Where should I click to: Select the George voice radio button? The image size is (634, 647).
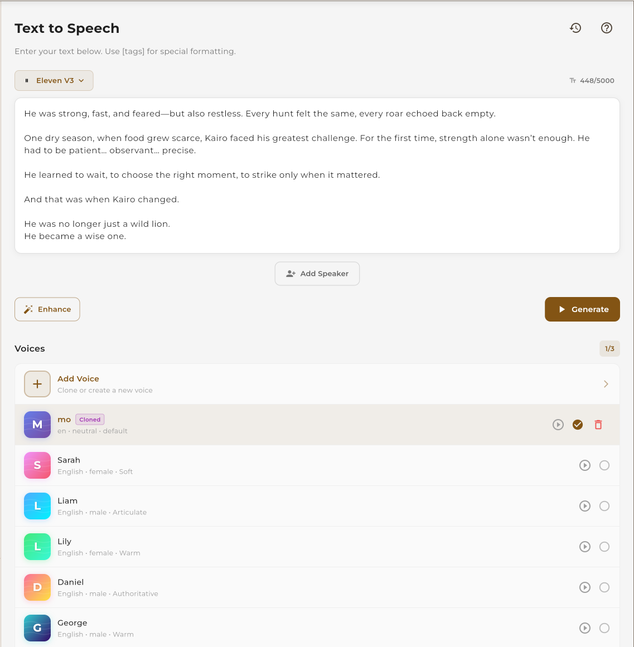pos(604,627)
